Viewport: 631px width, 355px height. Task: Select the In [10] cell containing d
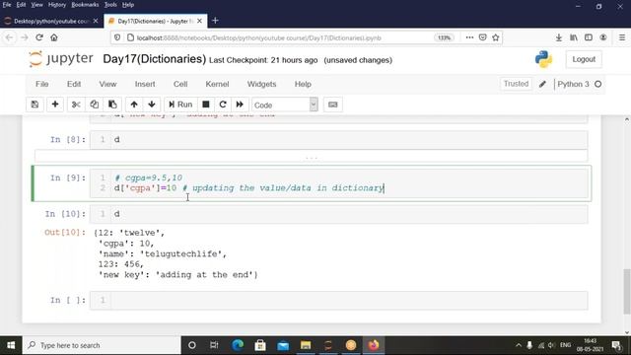point(338,214)
